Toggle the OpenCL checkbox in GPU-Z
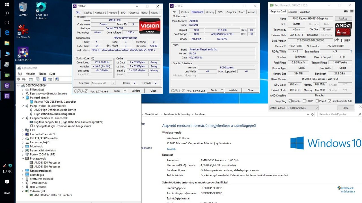Image resolution: width=362 pixels, height=203 pixels. (x=290, y=101)
